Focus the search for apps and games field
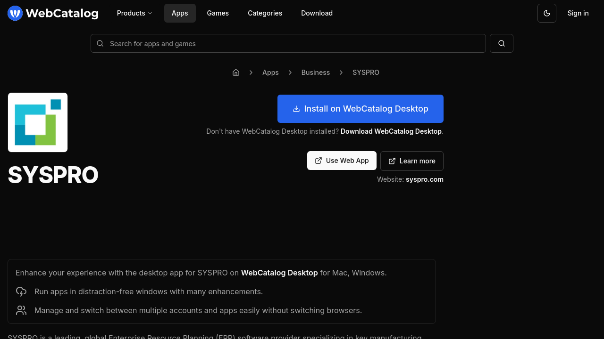The width and height of the screenshot is (604, 339). 288,43
